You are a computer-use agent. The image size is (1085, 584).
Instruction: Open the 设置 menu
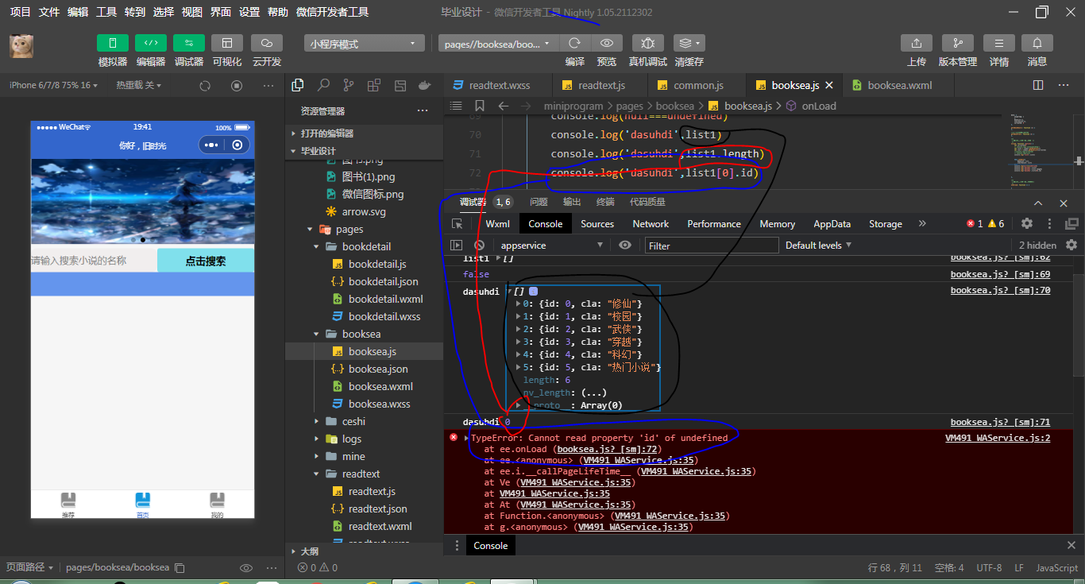249,12
